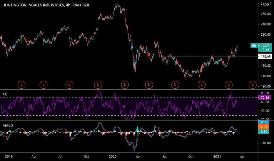Click the 80.00 RSI axis label
This screenshot has width=274, height=161.
coord(265,93)
